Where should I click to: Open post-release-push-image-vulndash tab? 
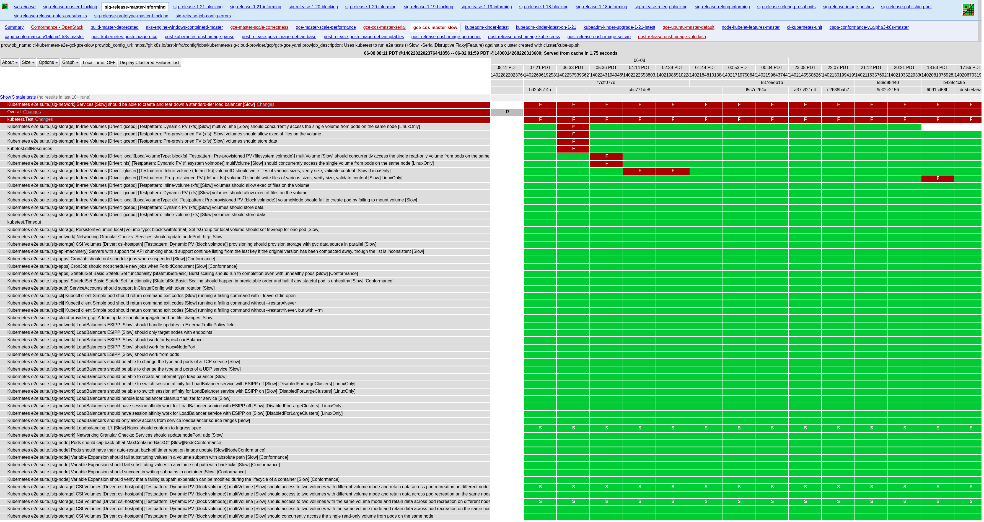point(672,37)
